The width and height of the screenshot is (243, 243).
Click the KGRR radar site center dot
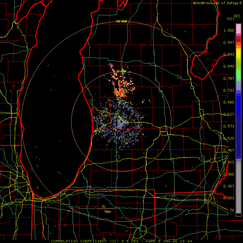[121, 122]
